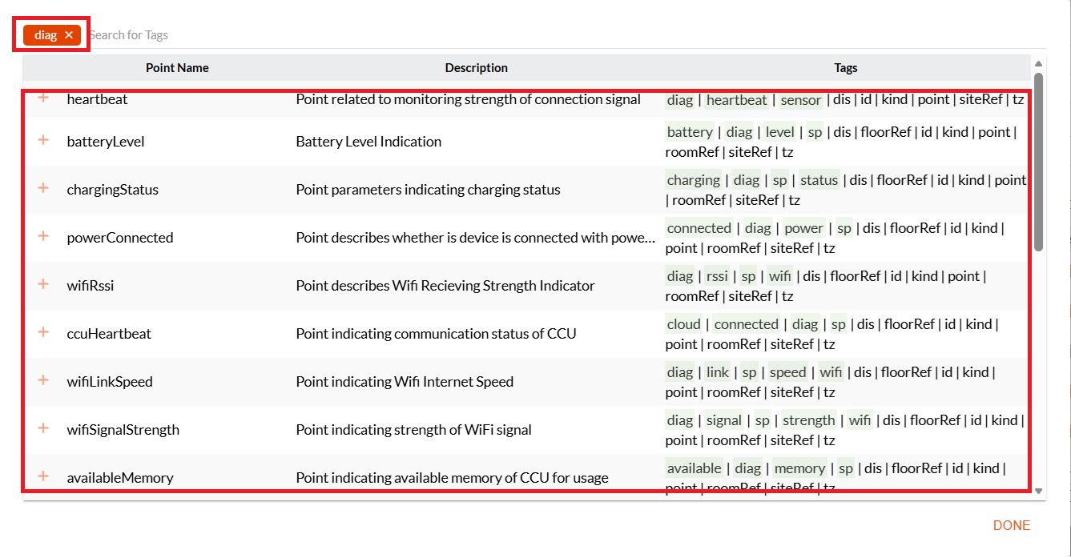Click the plus icon beside heartbeat
The image size is (1071, 558).
pyautogui.click(x=43, y=98)
